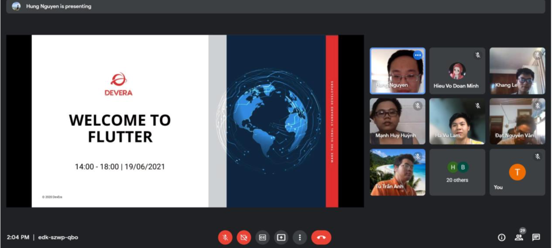The height and width of the screenshot is (248, 552).
Task: Leave the call with the red hang-up button
Action: [321, 237]
